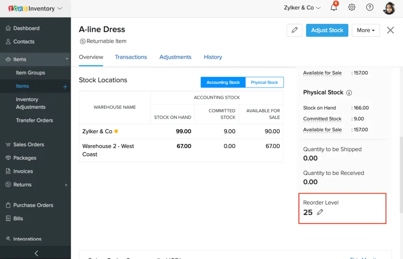This screenshot has height=259, width=403.
Task: Collapse the sidebar with the arrow
Action: click(x=36, y=253)
